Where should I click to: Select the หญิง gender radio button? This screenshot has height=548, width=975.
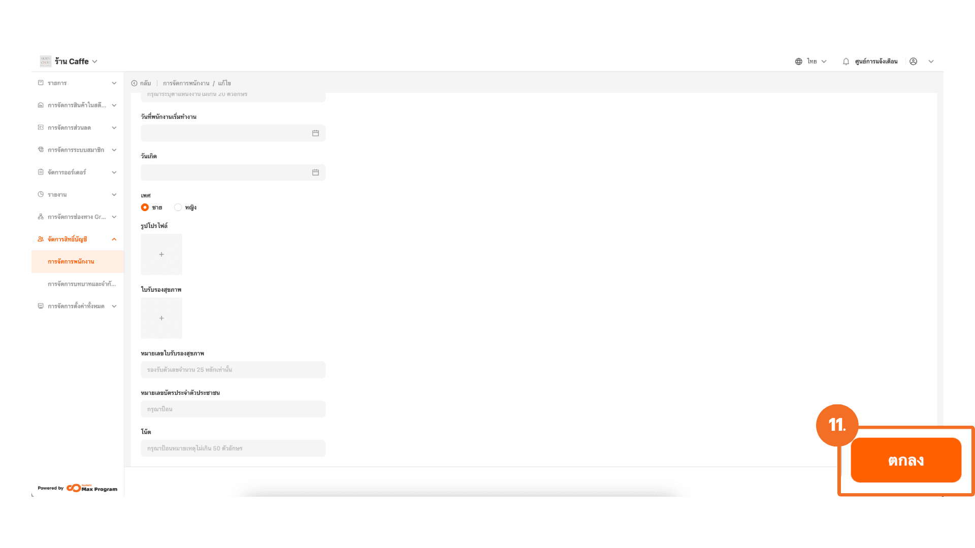tap(178, 207)
